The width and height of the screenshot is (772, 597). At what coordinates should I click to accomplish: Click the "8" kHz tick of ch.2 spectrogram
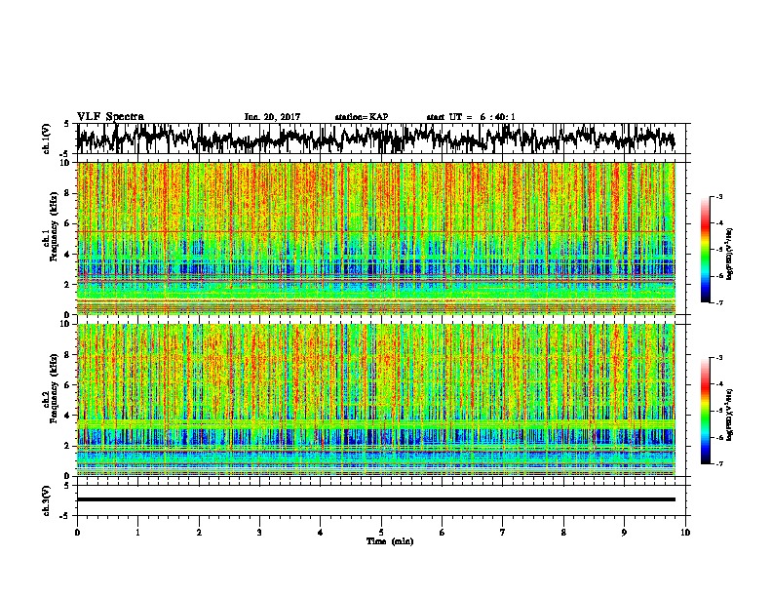pos(68,355)
